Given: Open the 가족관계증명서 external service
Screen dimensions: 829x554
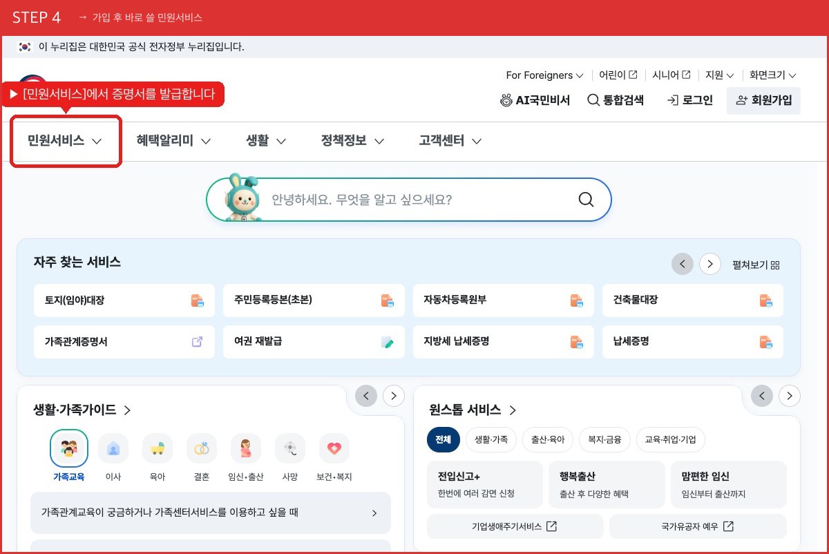Looking at the screenshot, I should (x=124, y=342).
